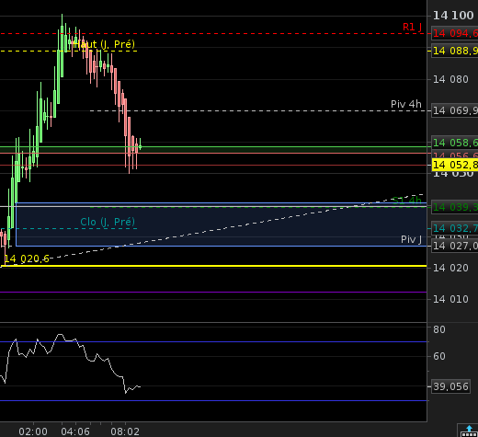Select the Clo (J. Pré) label

point(108,222)
